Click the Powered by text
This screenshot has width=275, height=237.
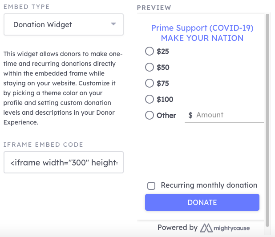(178, 227)
